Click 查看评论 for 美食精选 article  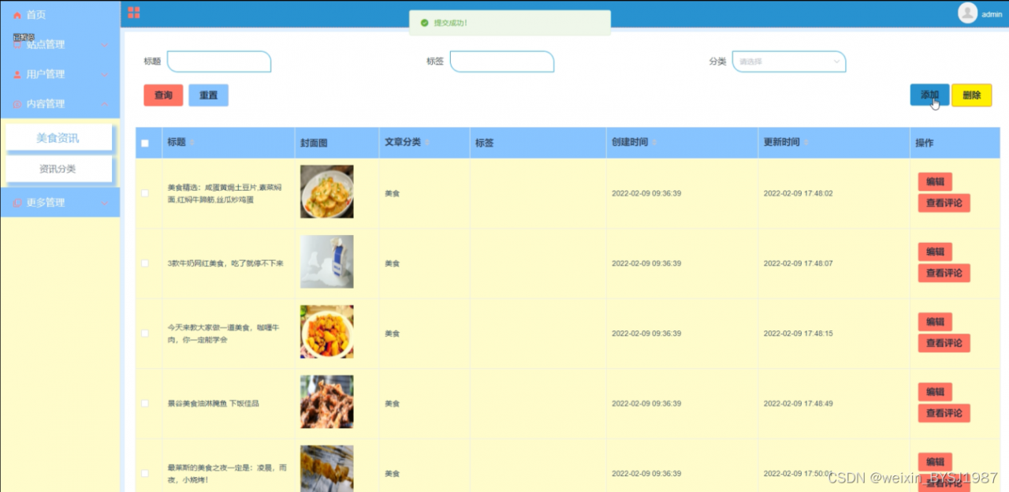[944, 203]
